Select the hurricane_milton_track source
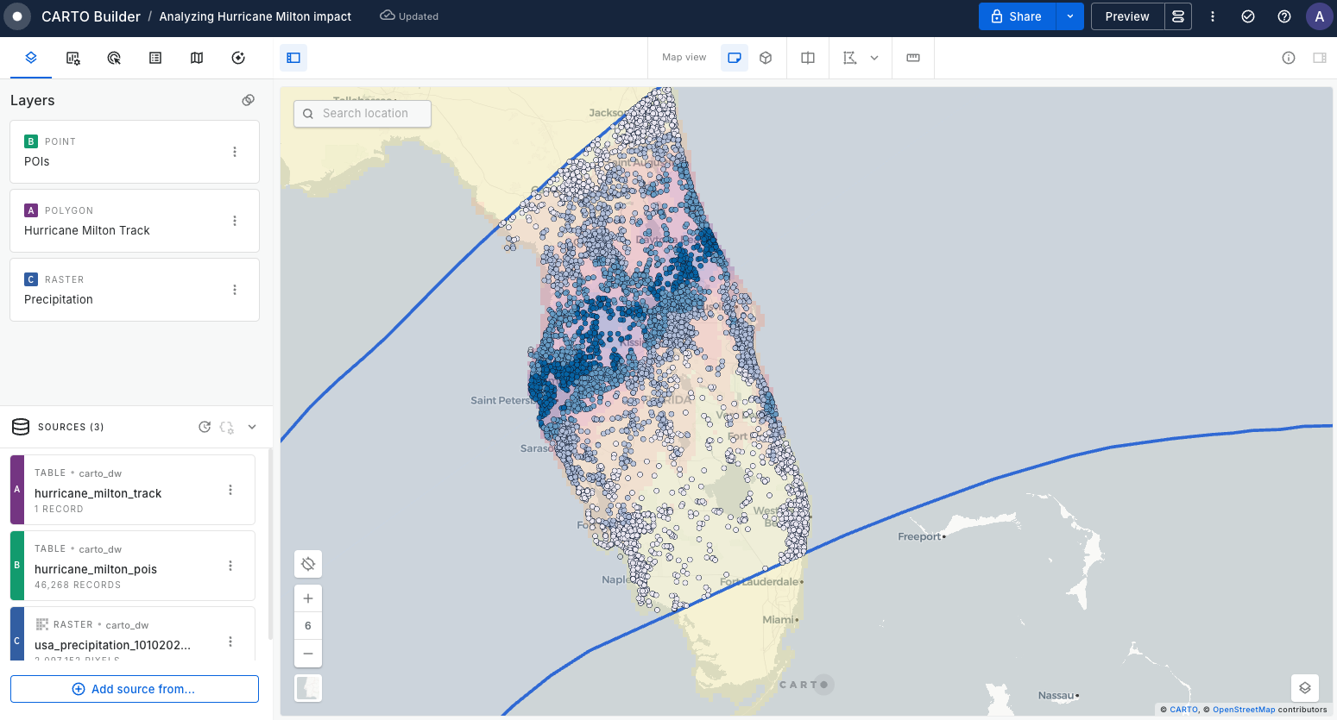Viewport: 1337px width, 720px height. coord(133,490)
